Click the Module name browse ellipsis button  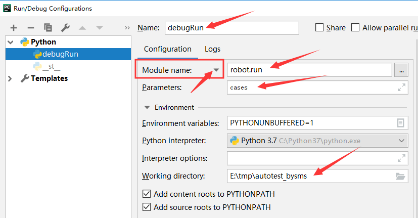click(401, 70)
